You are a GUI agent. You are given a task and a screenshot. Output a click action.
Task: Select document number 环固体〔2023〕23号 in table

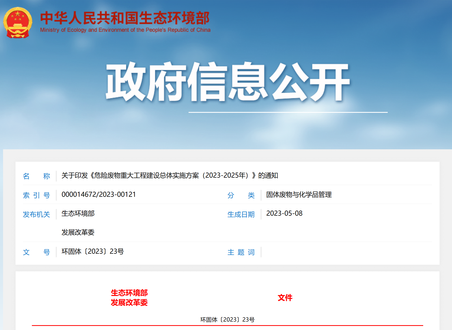click(93, 251)
